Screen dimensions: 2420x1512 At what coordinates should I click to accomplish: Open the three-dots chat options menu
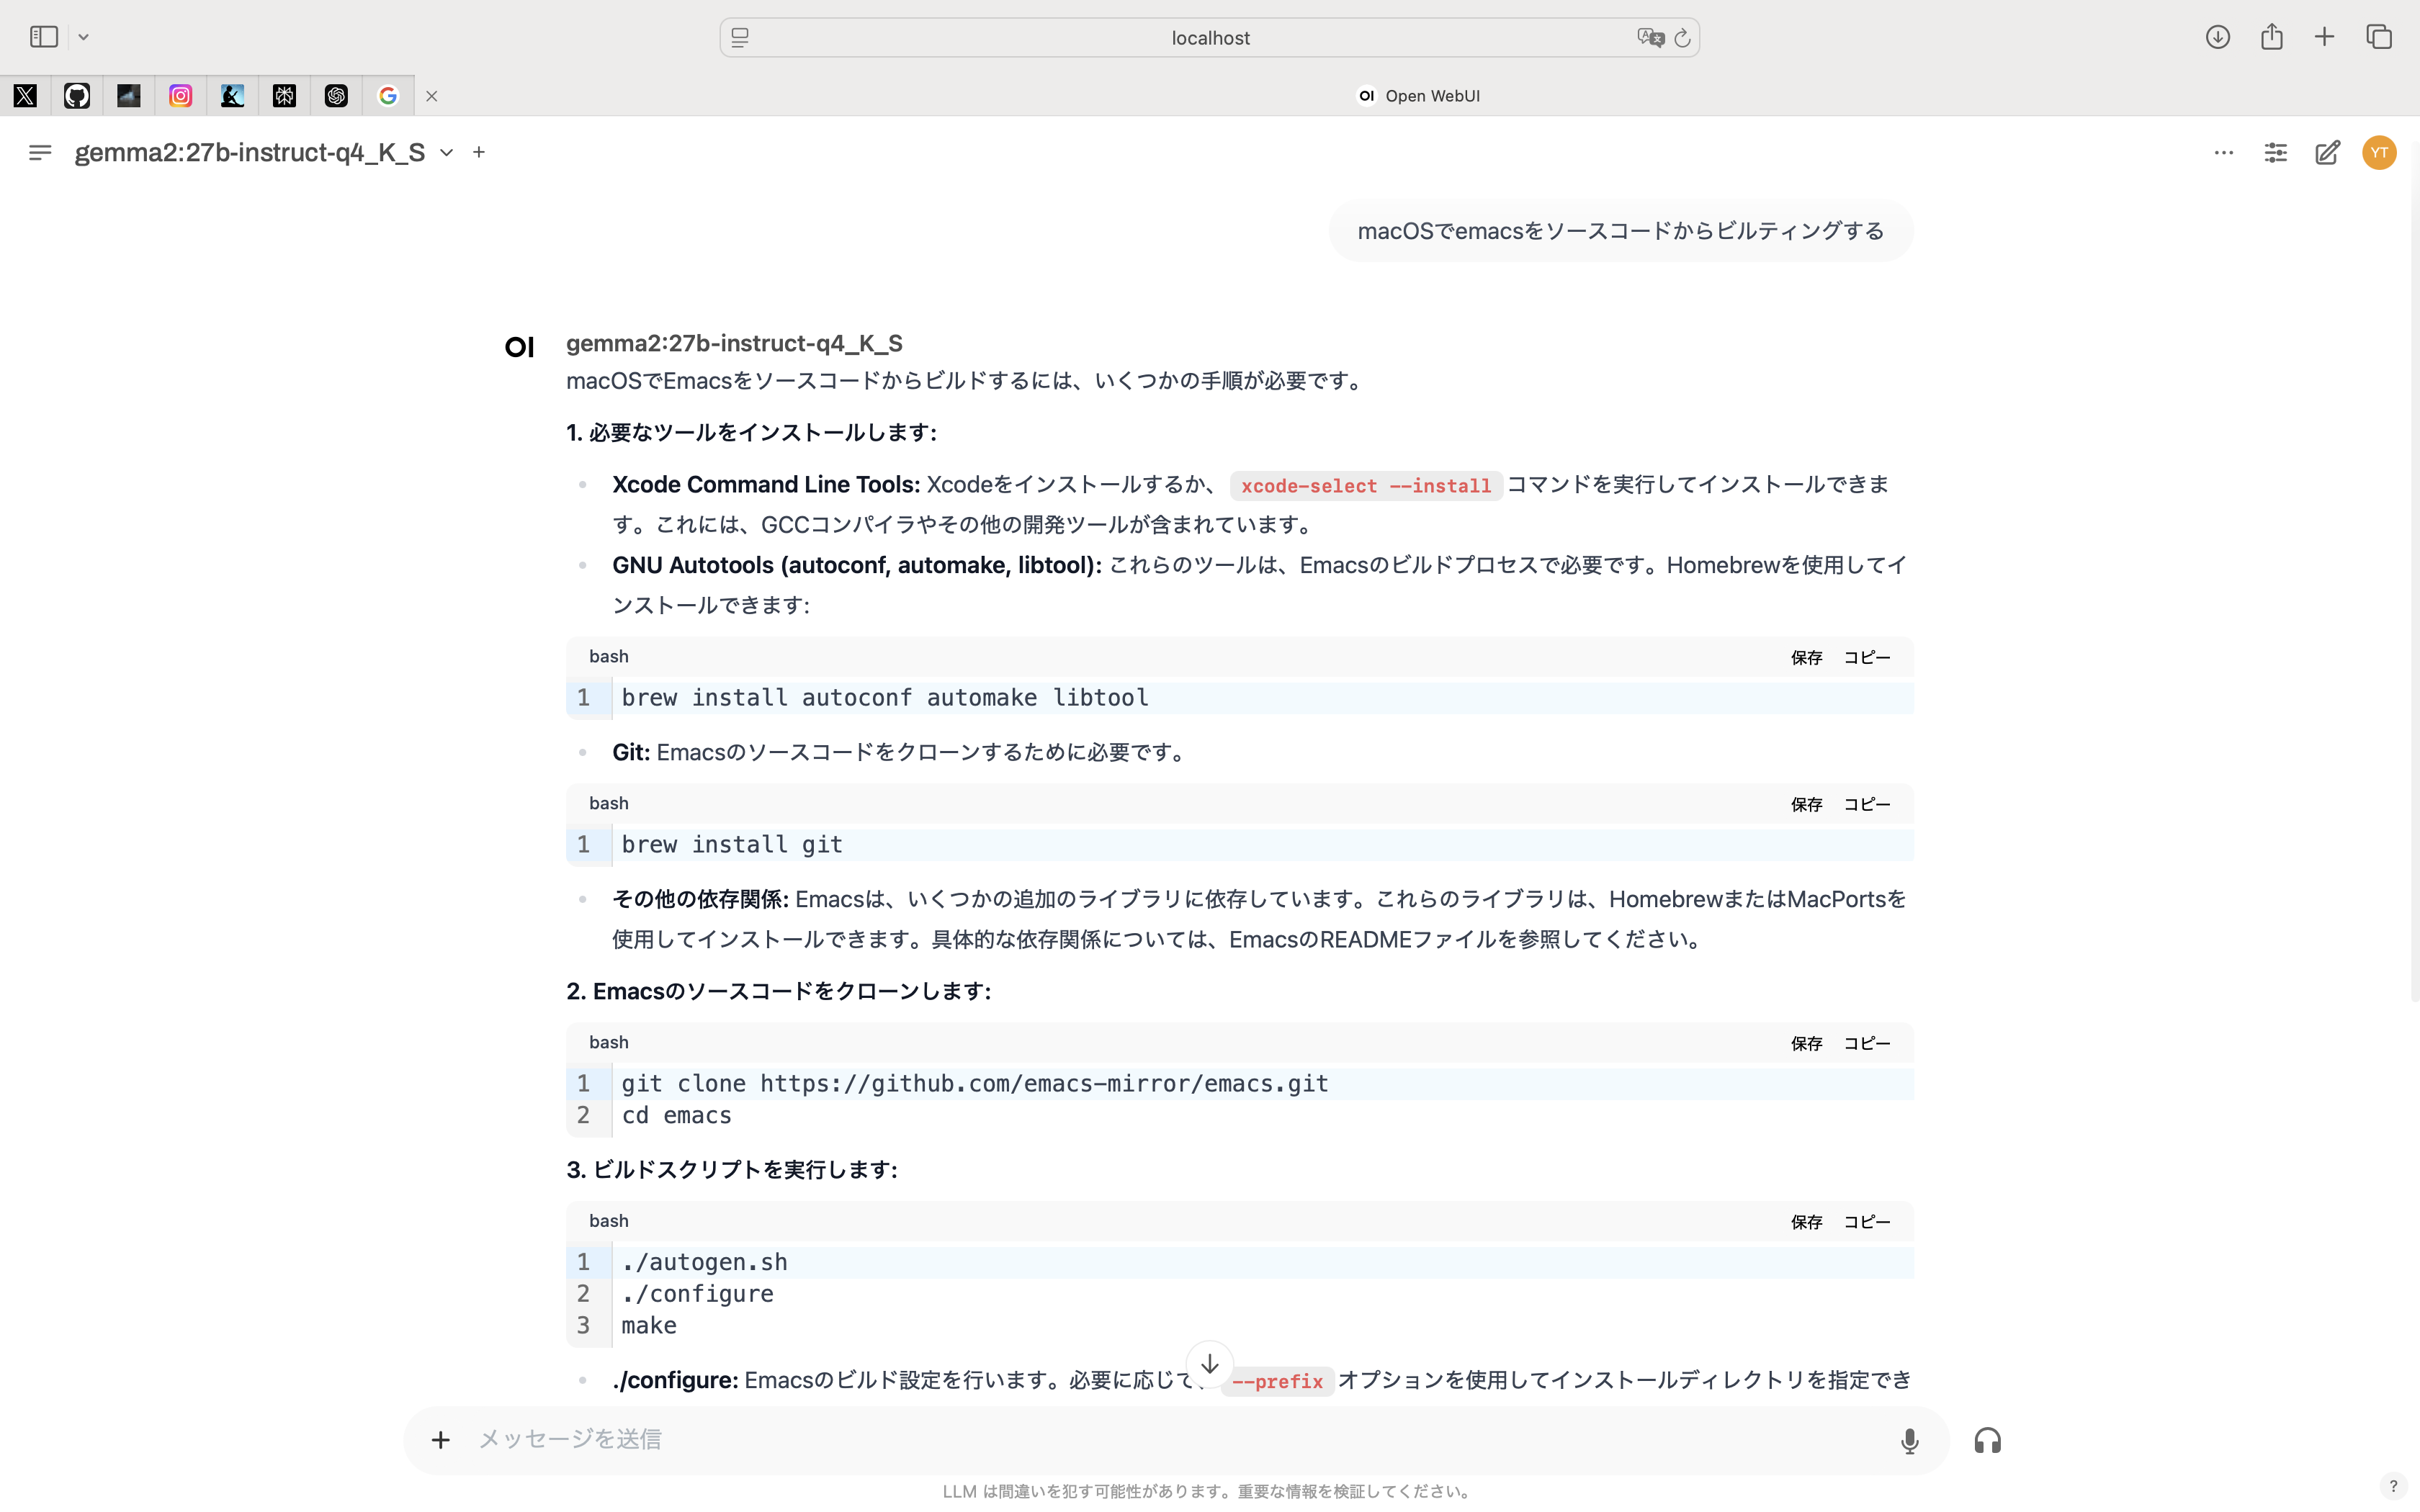coord(2223,153)
